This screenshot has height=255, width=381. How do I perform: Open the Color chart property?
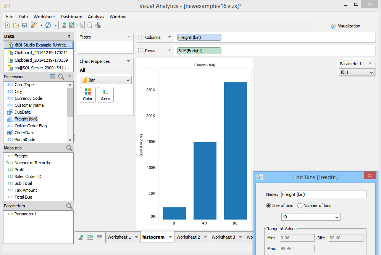click(x=88, y=95)
